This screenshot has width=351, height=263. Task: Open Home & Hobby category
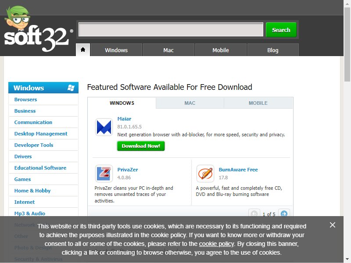click(x=32, y=191)
